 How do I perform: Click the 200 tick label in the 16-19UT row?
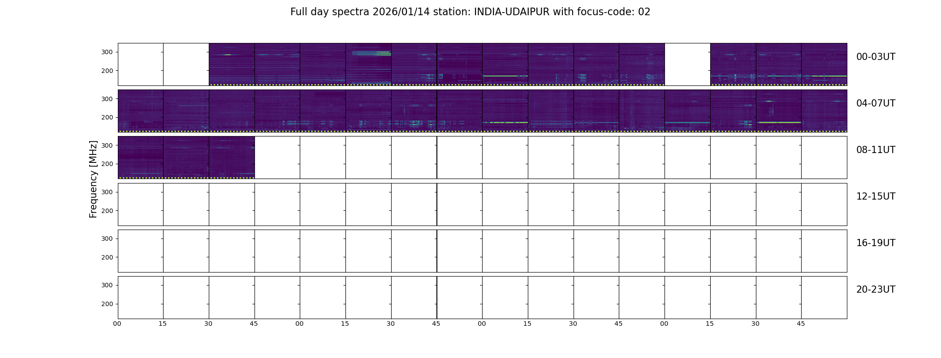point(107,257)
